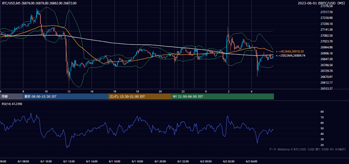Click hour tick 20 under price chart
The height and width of the screenshot is (164, 349).
[x=160, y=91]
